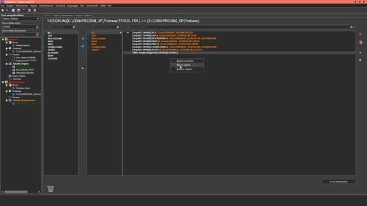Click play icon beside Firebird Native
The width and height of the screenshot is (367, 206).
click(14, 46)
